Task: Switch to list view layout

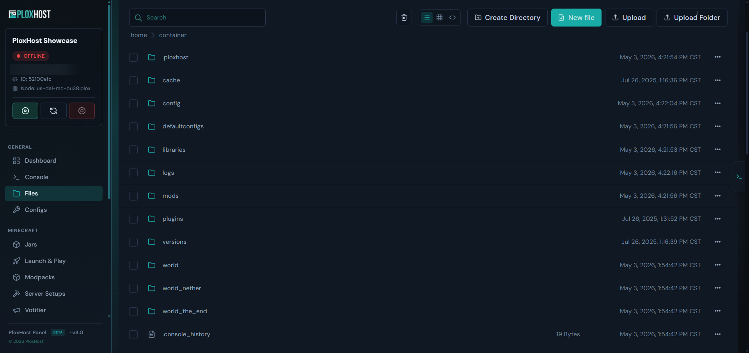Action: pos(427,18)
